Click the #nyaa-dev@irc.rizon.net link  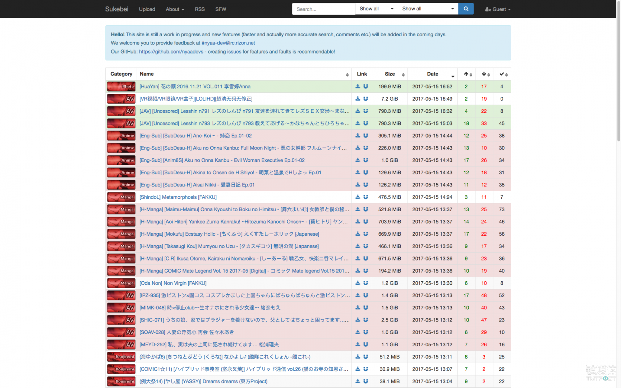click(x=228, y=43)
